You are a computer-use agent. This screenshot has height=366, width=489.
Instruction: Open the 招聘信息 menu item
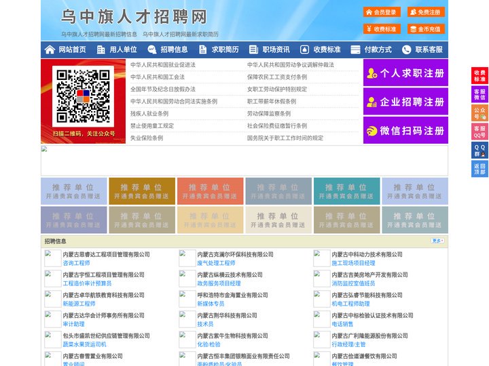[x=174, y=49]
